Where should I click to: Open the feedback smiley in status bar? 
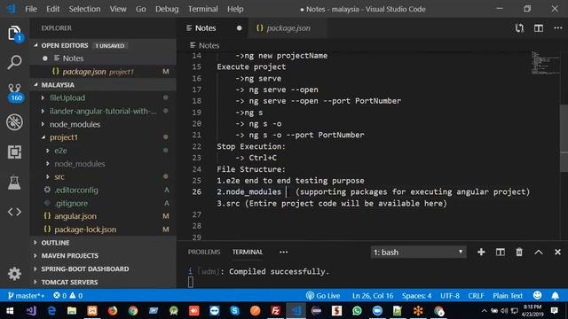tap(537, 295)
